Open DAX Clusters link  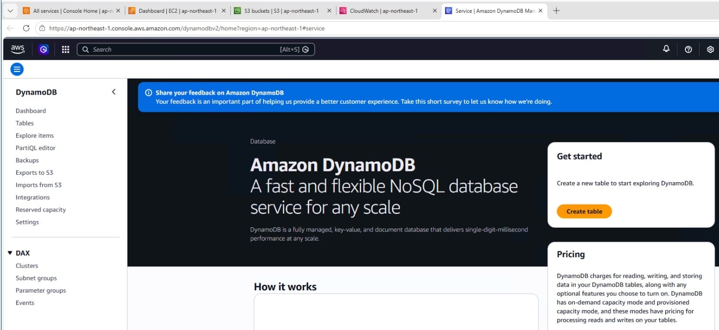(x=27, y=266)
